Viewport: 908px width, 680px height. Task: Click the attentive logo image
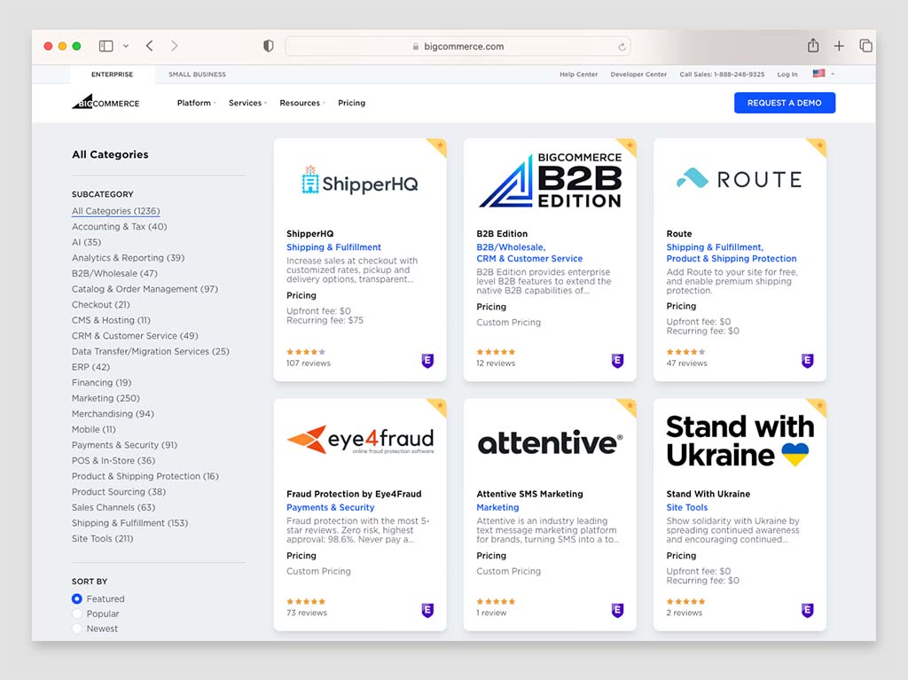pos(550,442)
